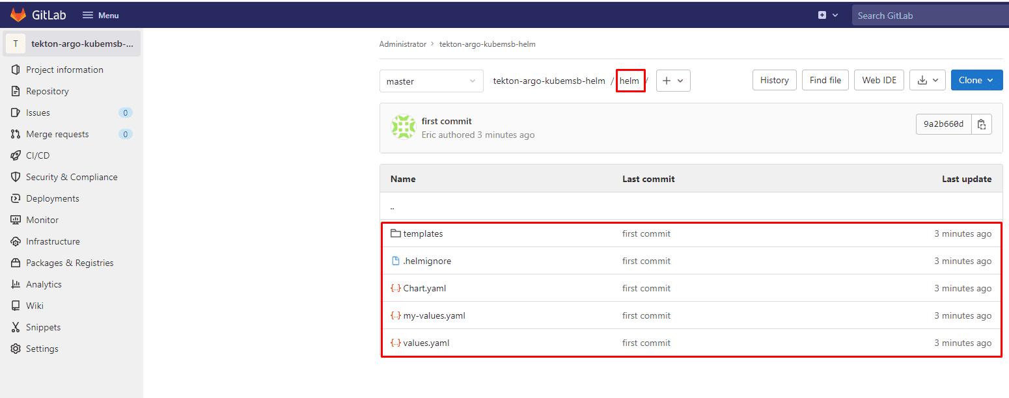Click the Issues icon in sidebar
The image size is (1009, 398).
tap(16, 113)
